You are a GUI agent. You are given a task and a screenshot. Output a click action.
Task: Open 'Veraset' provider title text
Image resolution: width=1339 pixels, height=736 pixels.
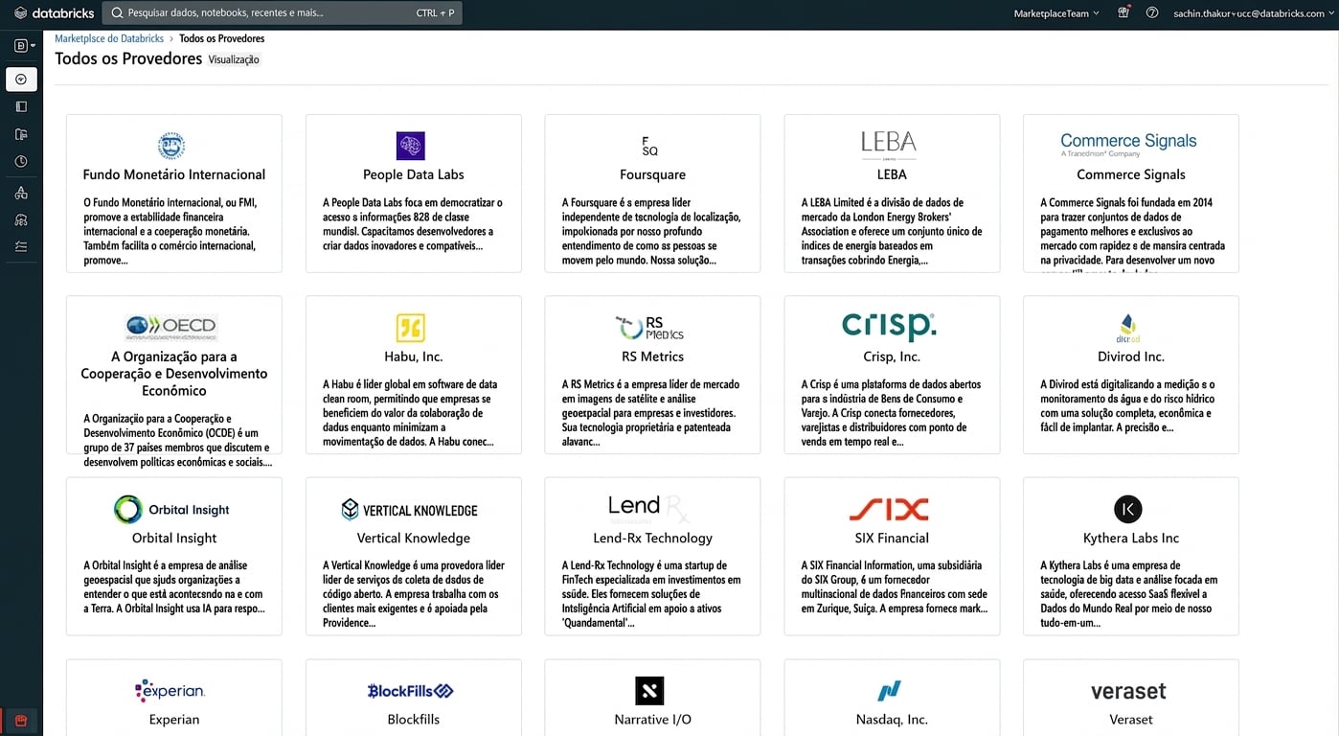(x=1131, y=720)
